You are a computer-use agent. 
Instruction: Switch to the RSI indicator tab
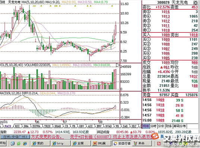[17, 126]
